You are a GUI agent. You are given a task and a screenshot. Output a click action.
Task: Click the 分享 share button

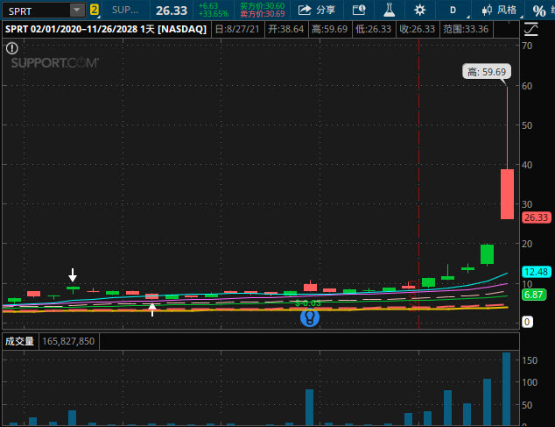tap(316, 10)
